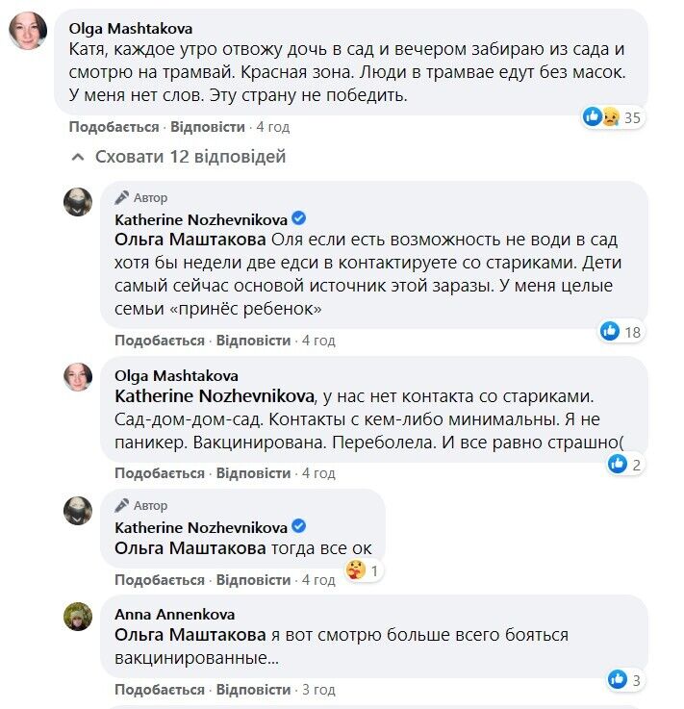
Task: Click Olga Mashtakova's avatar on top comment
Action: click(28, 31)
